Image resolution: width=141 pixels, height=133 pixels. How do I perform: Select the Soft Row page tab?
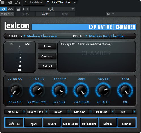point(14,122)
